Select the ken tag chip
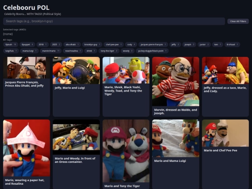This screenshot has width=252, height=189. pyautogui.click(x=217, y=44)
